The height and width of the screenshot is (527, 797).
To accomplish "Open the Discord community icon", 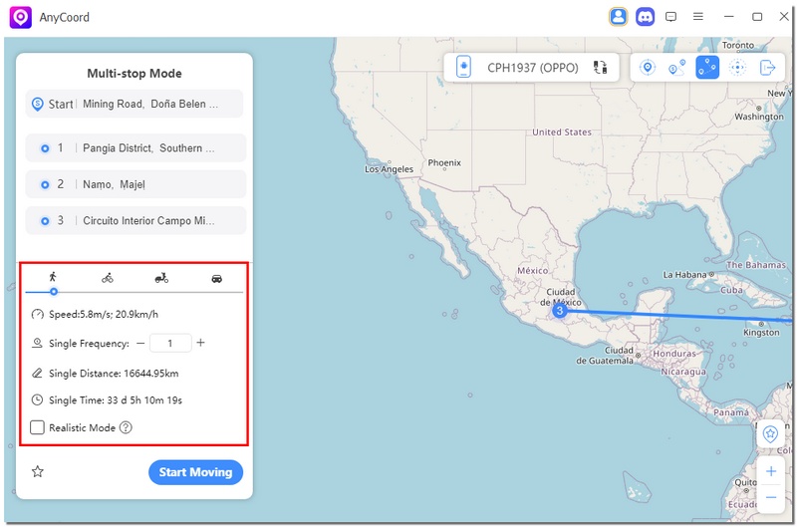I will tap(646, 17).
